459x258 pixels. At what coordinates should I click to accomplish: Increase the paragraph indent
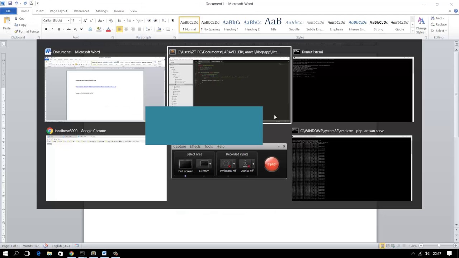tap(156, 20)
